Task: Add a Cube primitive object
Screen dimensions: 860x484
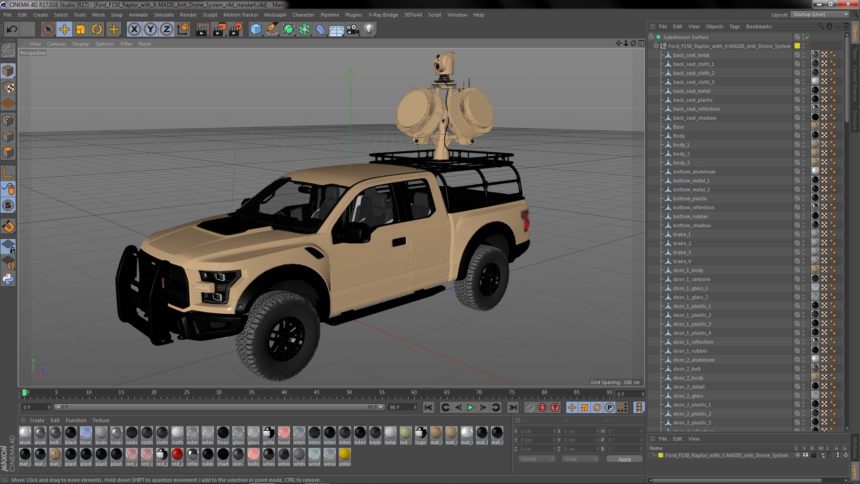Action: click(x=256, y=30)
